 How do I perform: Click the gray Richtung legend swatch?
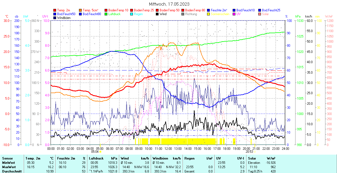tap(183, 14)
